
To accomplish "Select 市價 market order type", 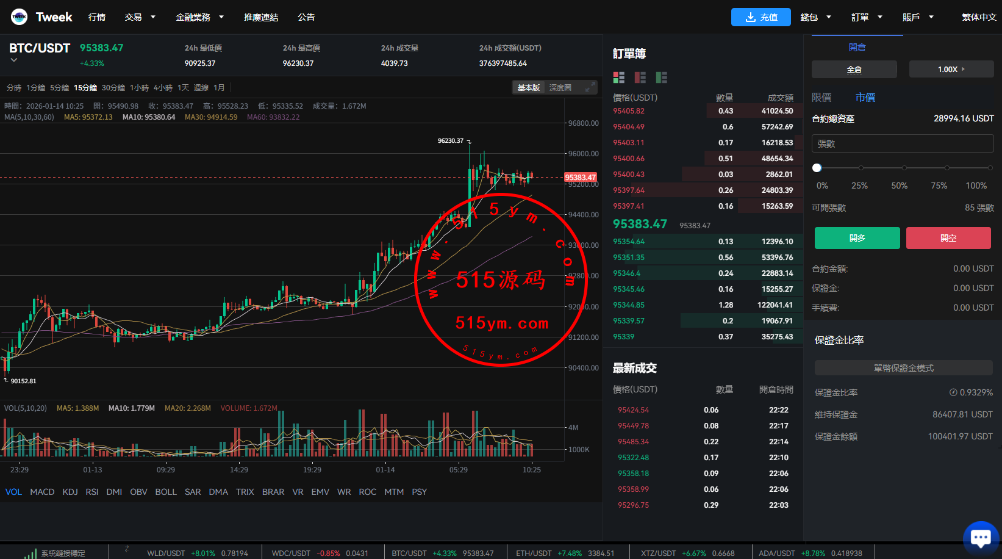I will [865, 98].
